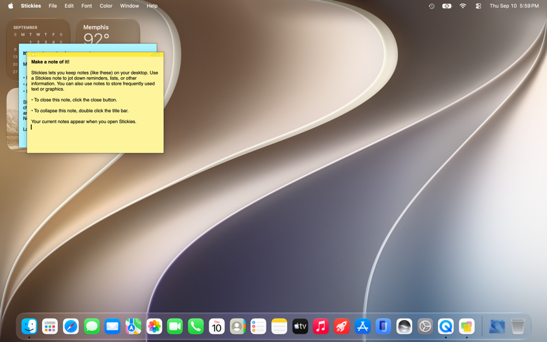Open the Help menu

[x=152, y=6]
